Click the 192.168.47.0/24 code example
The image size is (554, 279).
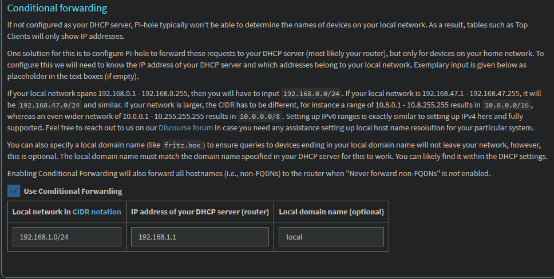49,105
